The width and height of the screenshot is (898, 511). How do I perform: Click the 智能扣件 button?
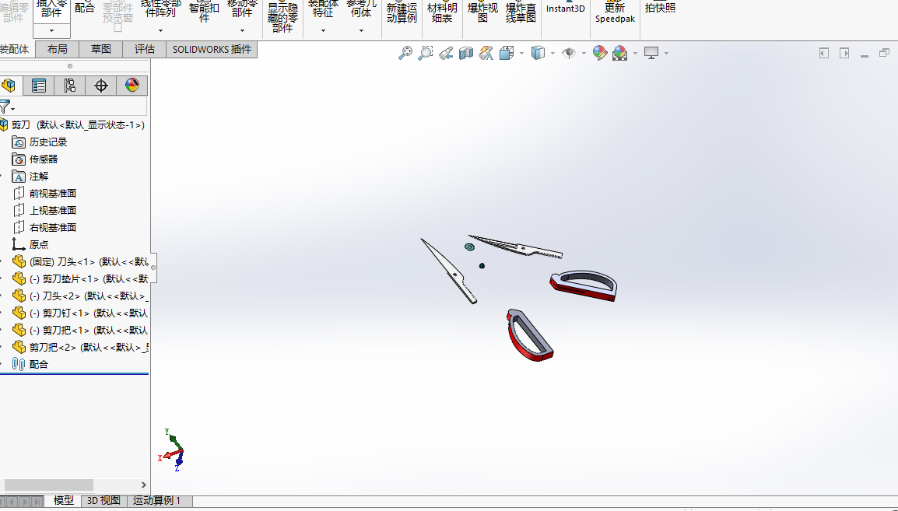[204, 12]
